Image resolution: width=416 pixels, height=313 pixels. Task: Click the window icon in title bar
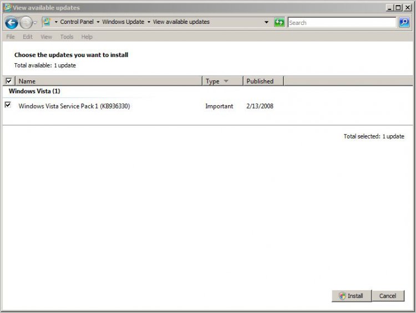8,7
